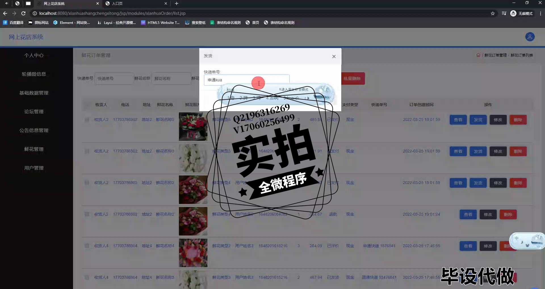Open 论坛管理 in the sidebar
The height and width of the screenshot is (289, 545).
point(34,112)
